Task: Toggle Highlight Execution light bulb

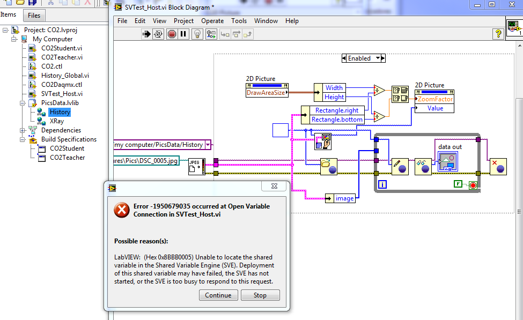Action: point(197,34)
